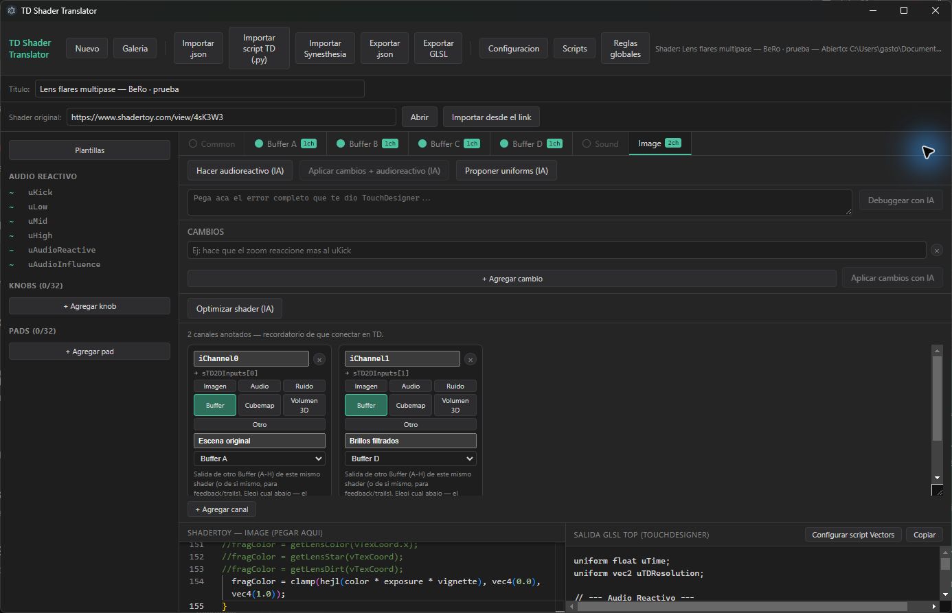Viewport: 952px width, 613px height.
Task: Click the uKick audio uniform
Action: (x=41, y=192)
